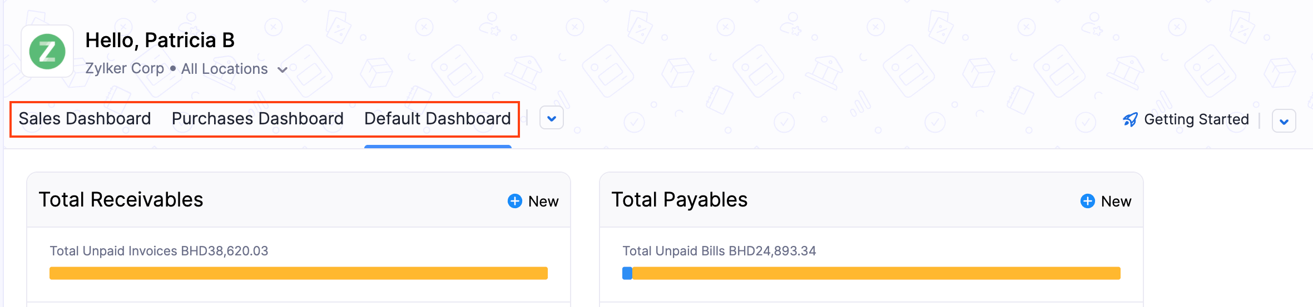The image size is (1313, 307).
Task: Open the dropdown next to Default Dashboard tab
Action: point(552,118)
